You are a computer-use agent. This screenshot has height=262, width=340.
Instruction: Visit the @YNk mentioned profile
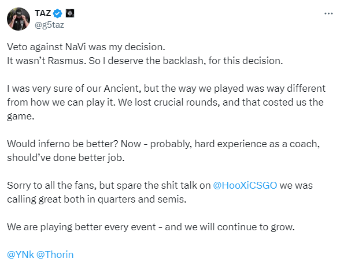(20, 254)
